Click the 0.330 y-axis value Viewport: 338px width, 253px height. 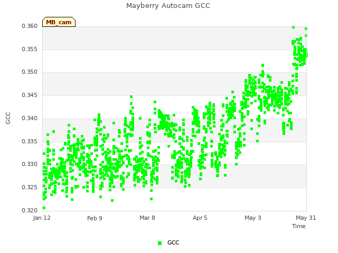[x=30, y=164]
